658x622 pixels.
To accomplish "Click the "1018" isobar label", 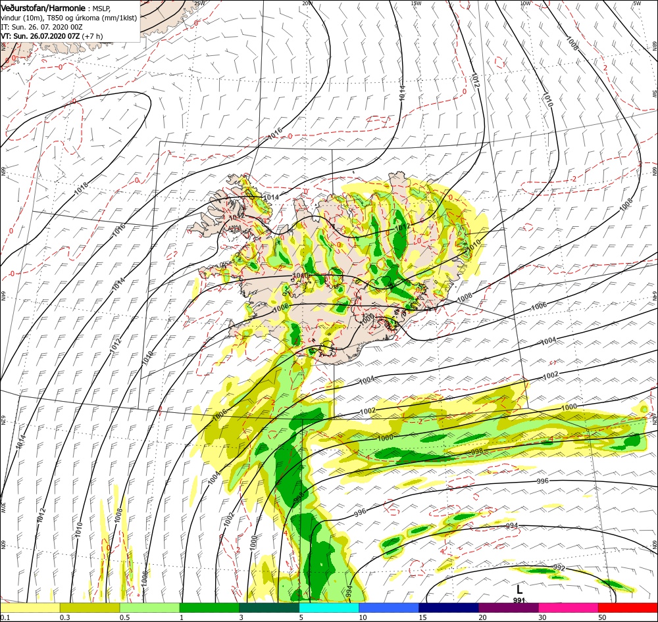I will [82, 188].
